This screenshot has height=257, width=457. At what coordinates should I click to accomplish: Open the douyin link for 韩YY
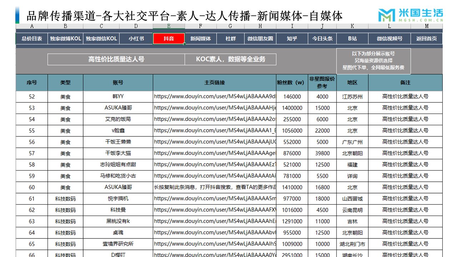215,96
